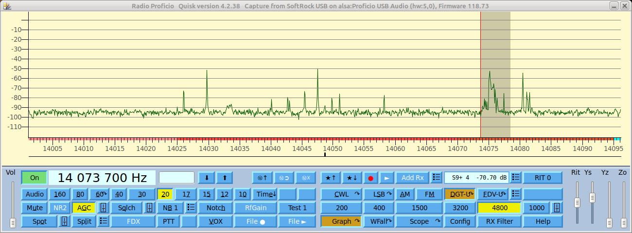This screenshot has width=632, height=233.
Task: Click the star-up add favorite icon
Action: [x=330, y=178]
